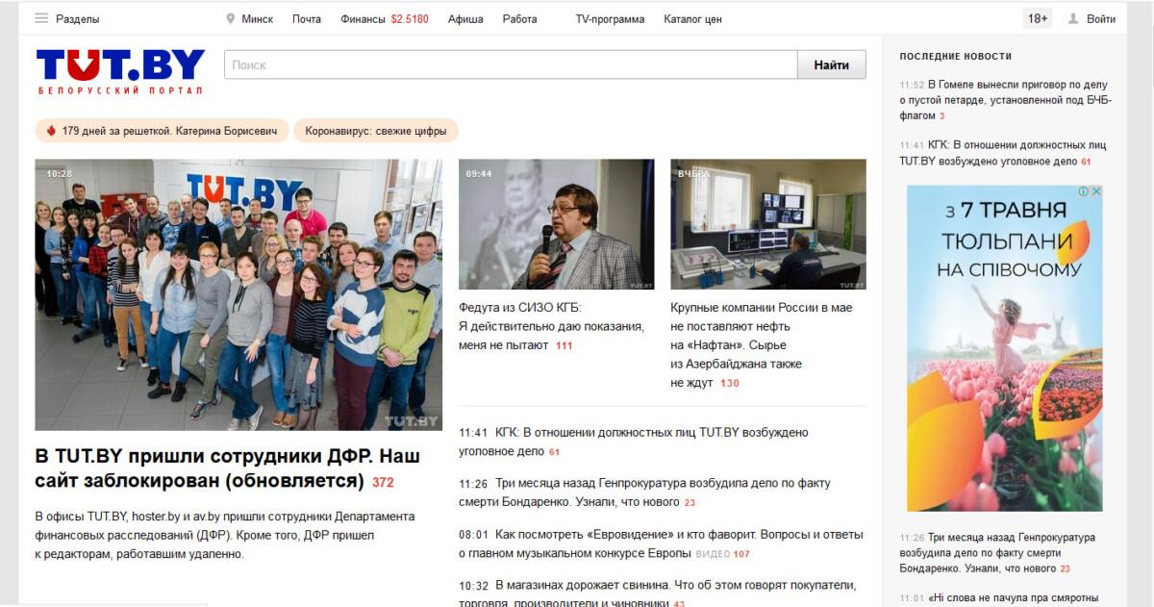Click the Войти login link
Viewport: 1154px width, 607px height.
tap(1101, 19)
